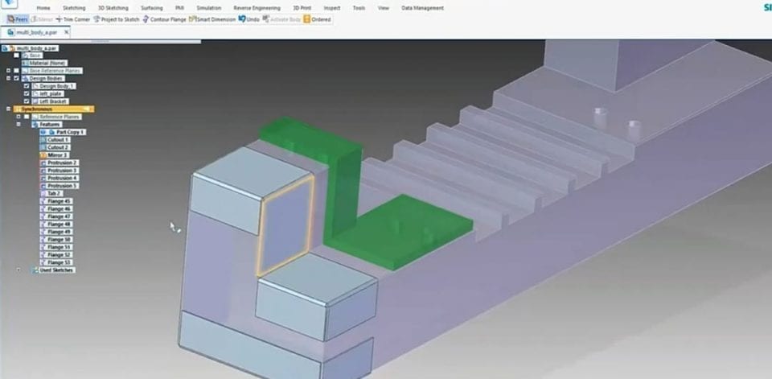Open the View ribbon tab
This screenshot has width=772, height=379.
(383, 8)
